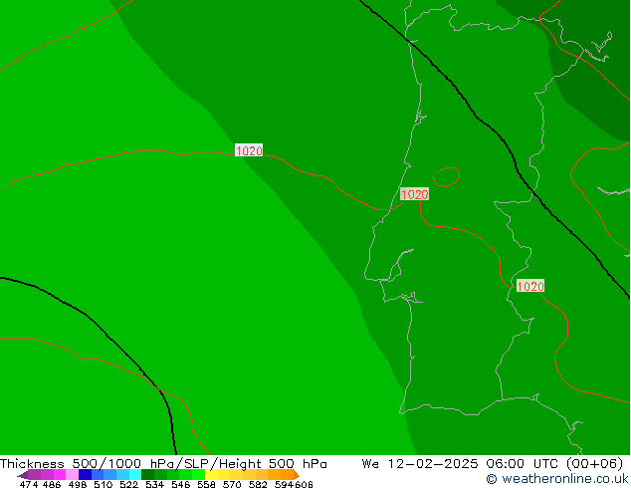Click the 1020 isobar label with white background
The width and height of the screenshot is (631, 488).
[249, 150]
